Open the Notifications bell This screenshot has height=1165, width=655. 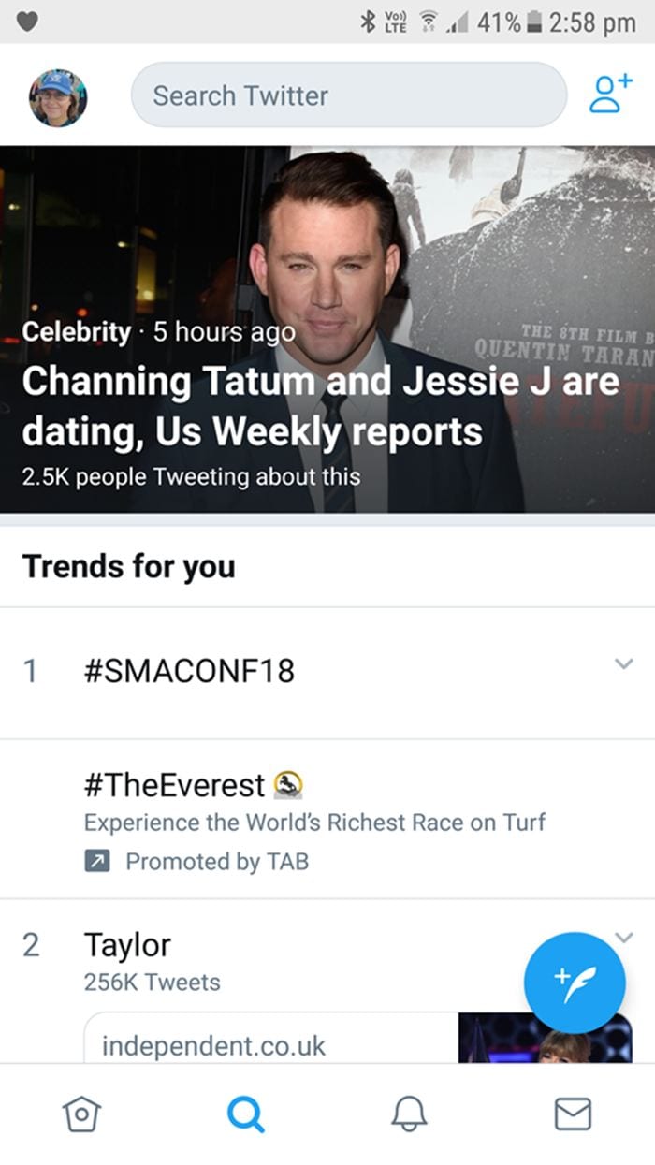pos(410,1114)
